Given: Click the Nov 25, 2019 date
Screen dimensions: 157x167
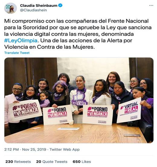Looking at the screenshot, I should [x=34, y=149].
